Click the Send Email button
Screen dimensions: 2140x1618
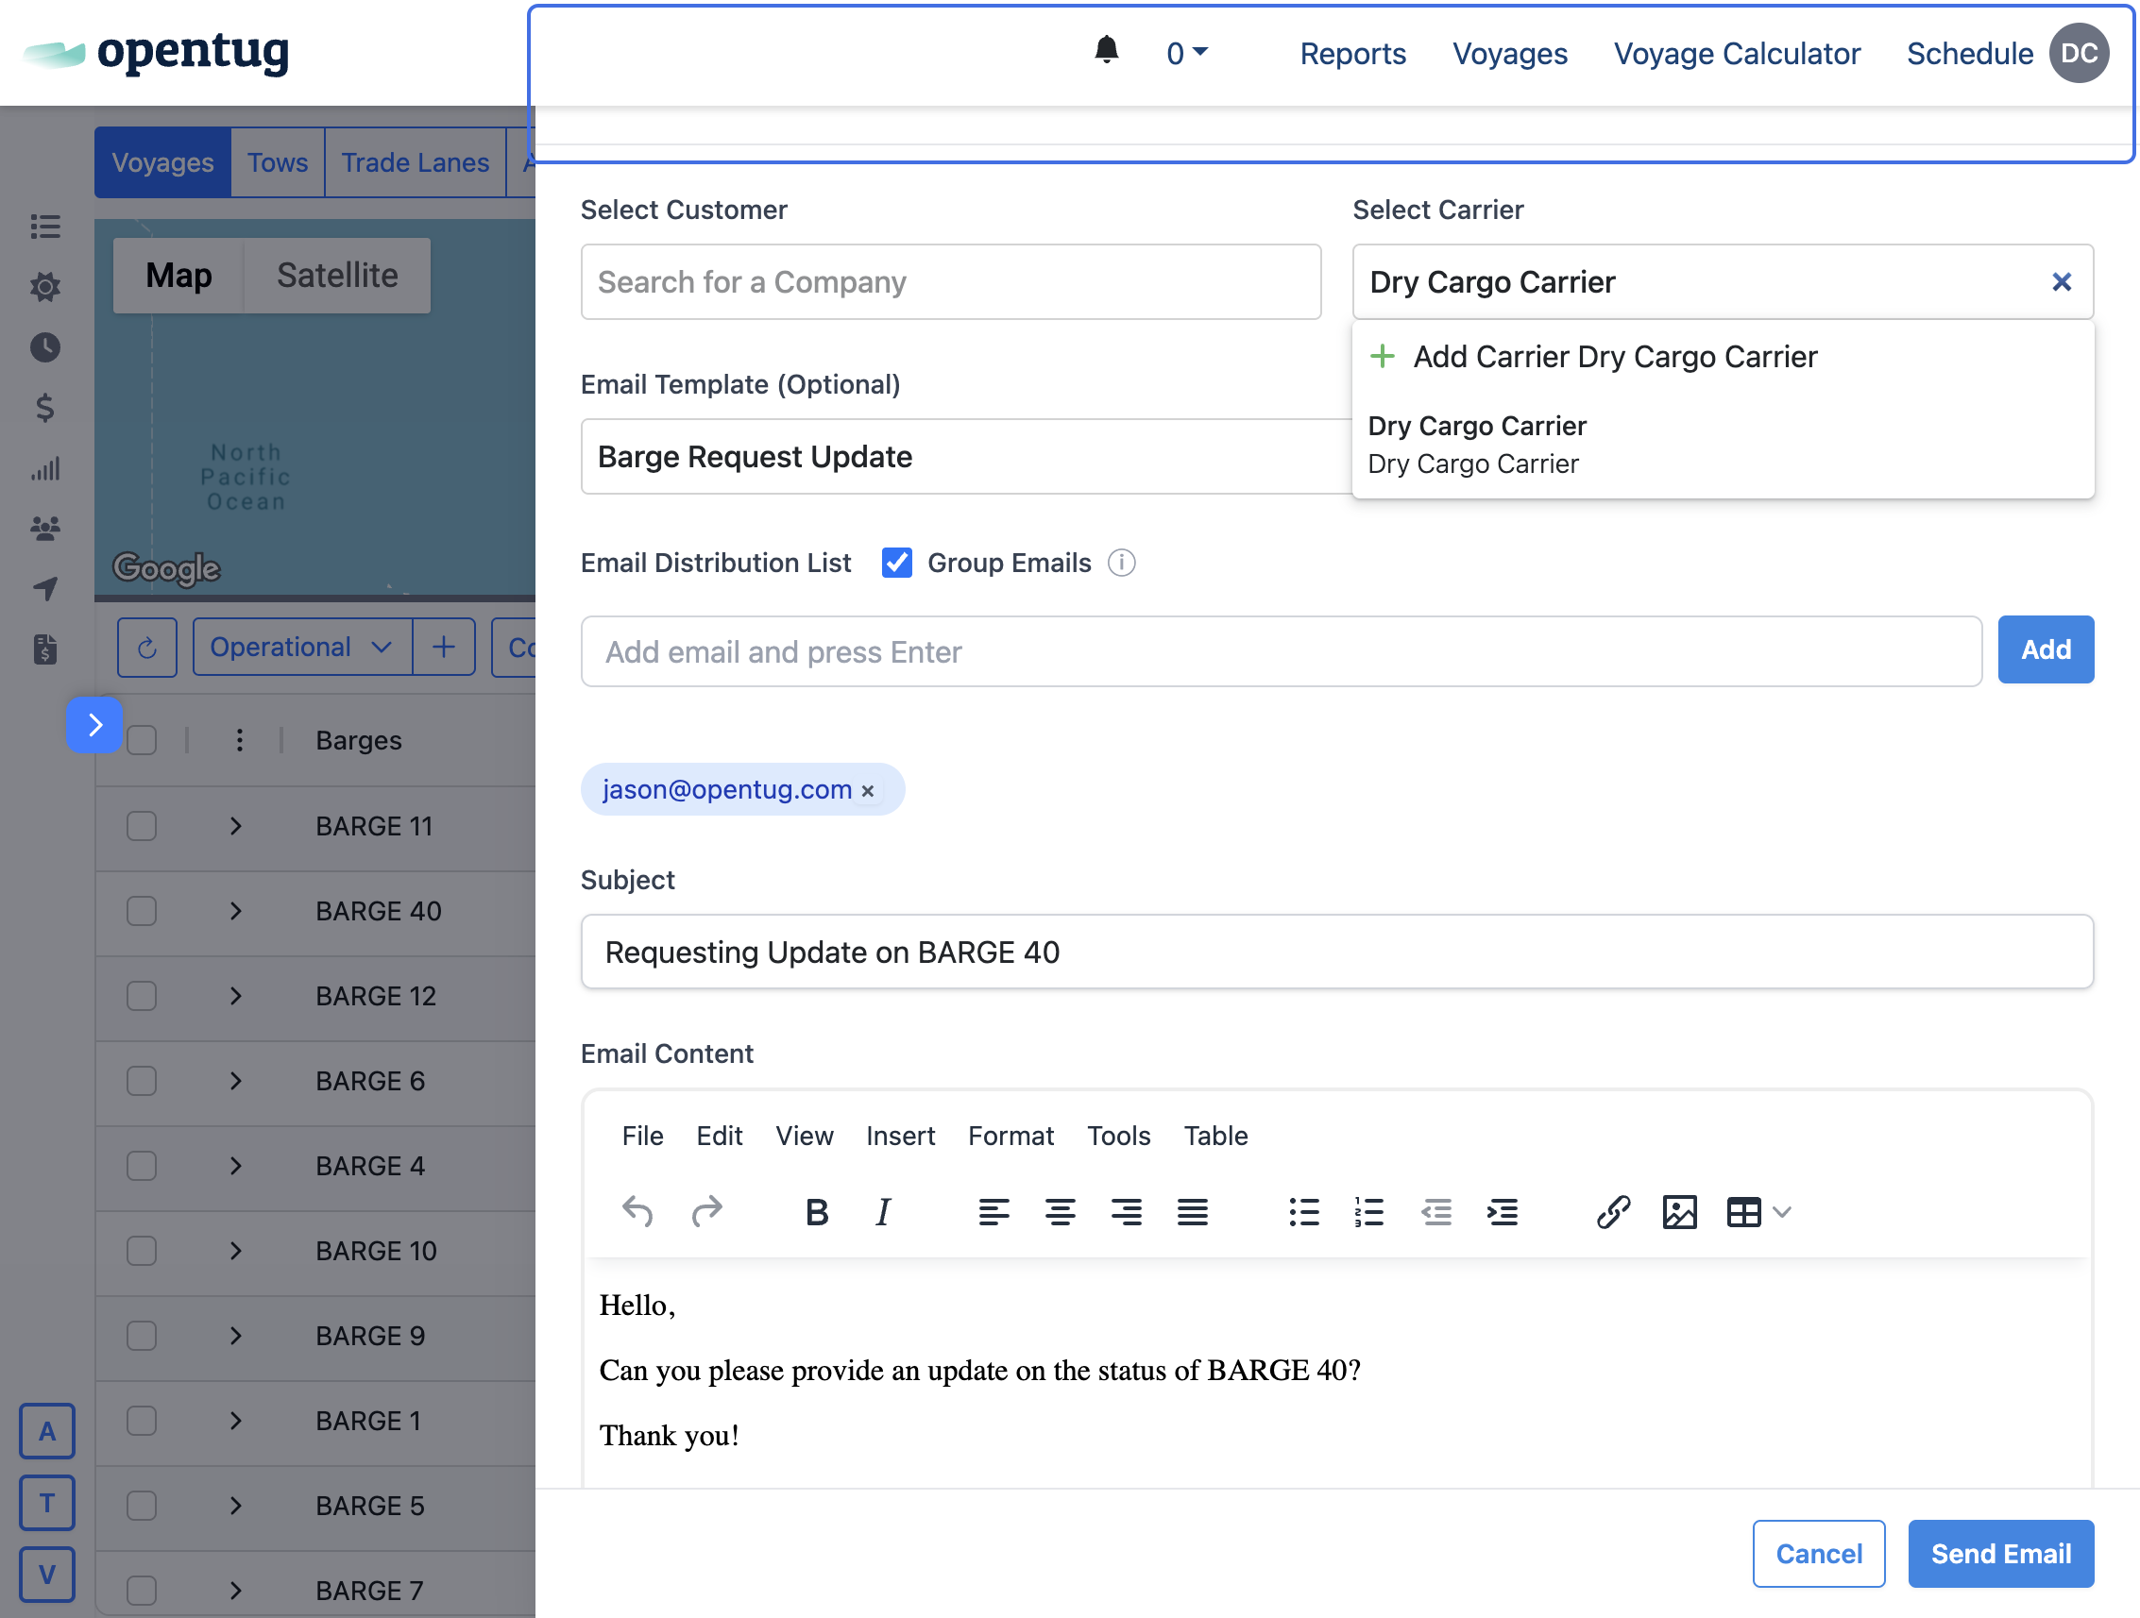pos(1999,1553)
